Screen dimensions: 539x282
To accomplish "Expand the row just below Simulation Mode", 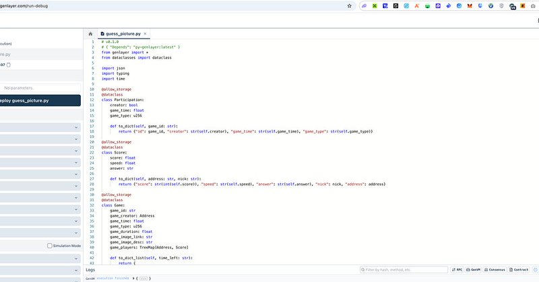I will pos(40,258).
